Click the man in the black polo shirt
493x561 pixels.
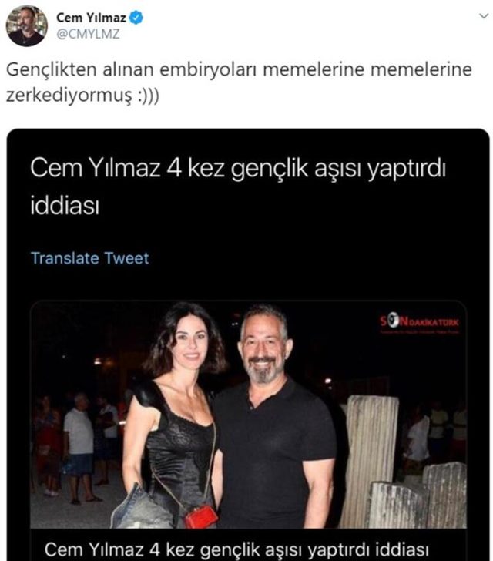276,417
